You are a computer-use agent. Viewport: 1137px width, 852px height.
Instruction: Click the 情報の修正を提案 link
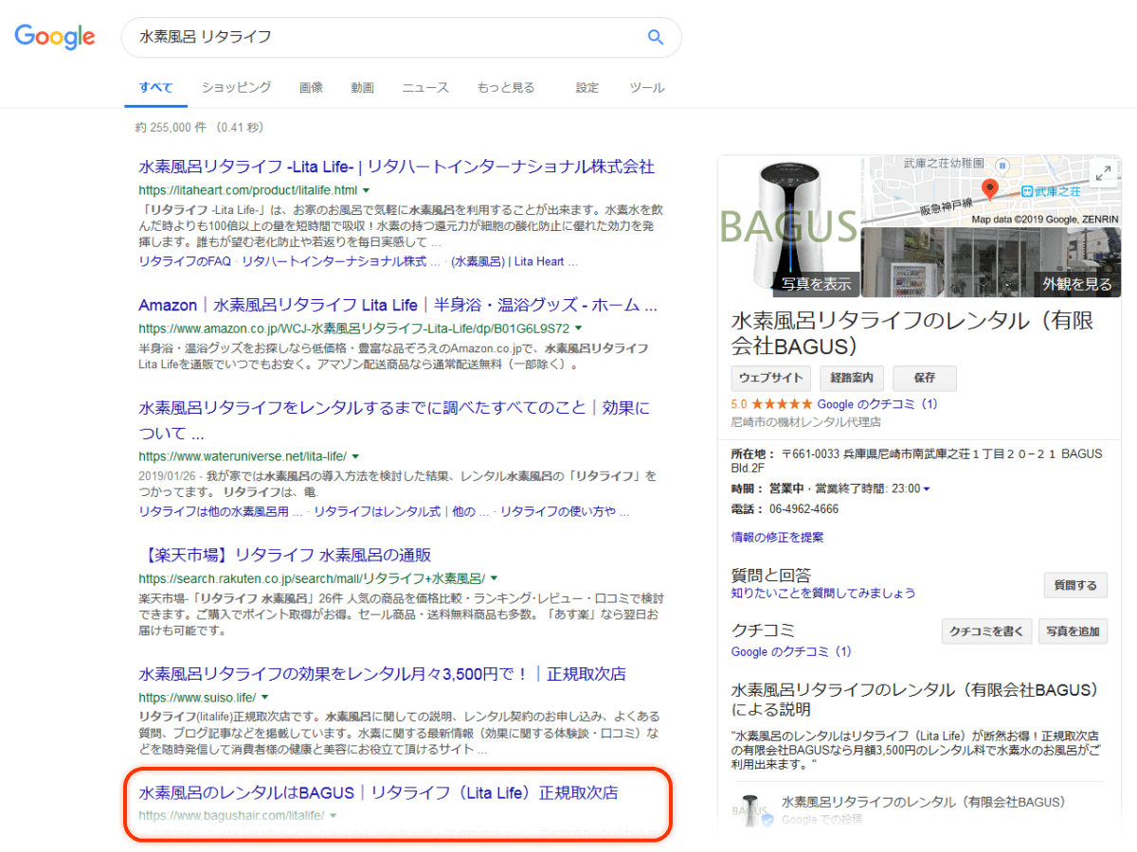(x=778, y=537)
